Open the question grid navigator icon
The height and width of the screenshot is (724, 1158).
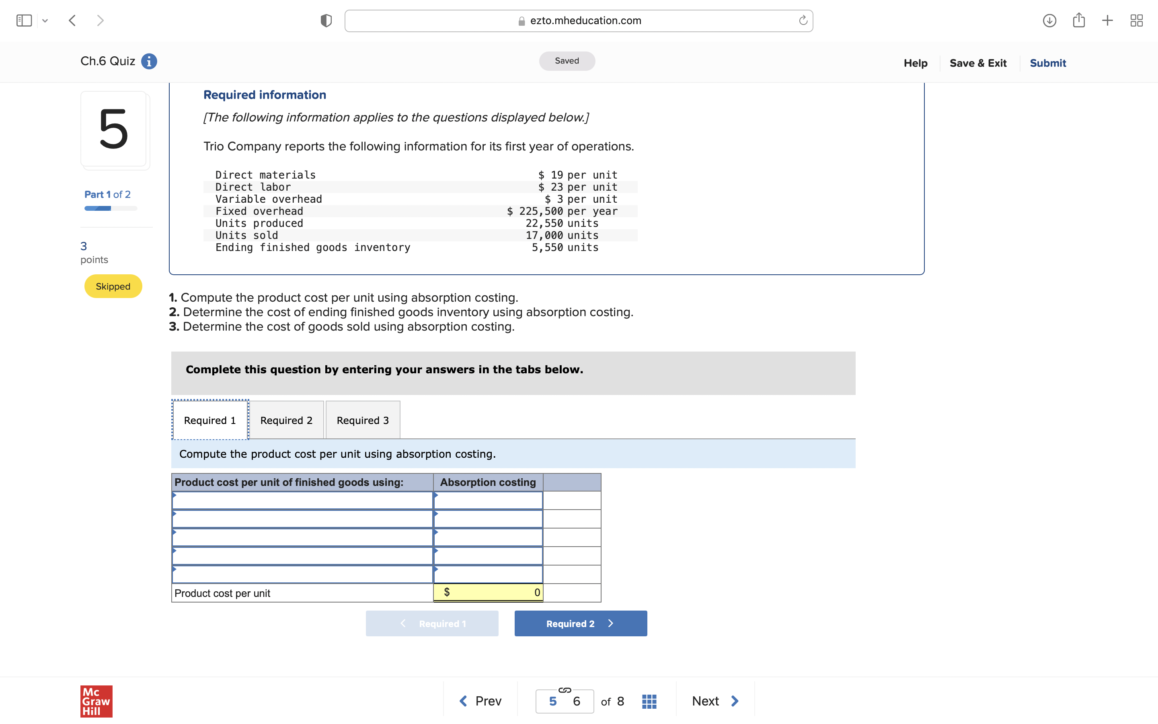click(649, 701)
